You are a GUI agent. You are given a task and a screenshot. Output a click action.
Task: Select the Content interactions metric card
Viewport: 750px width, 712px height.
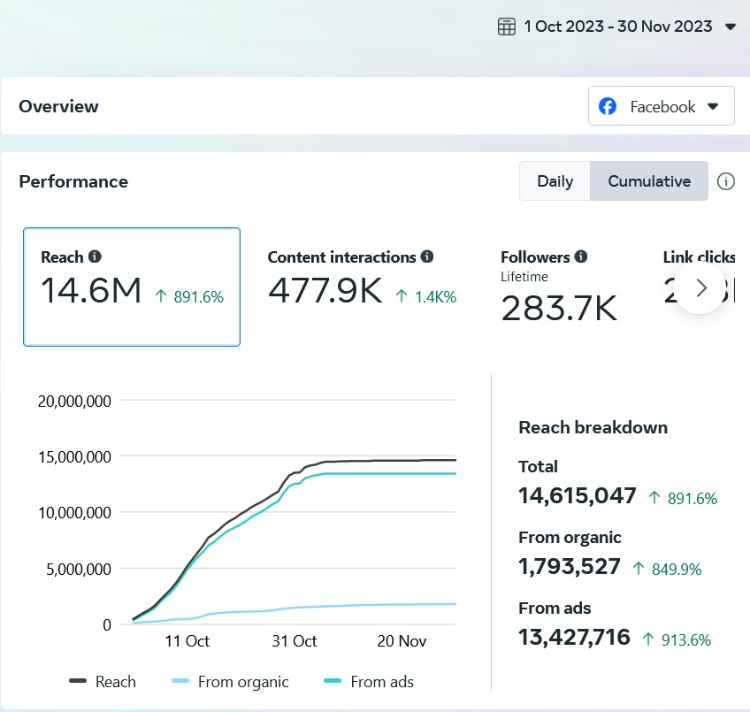pos(362,287)
